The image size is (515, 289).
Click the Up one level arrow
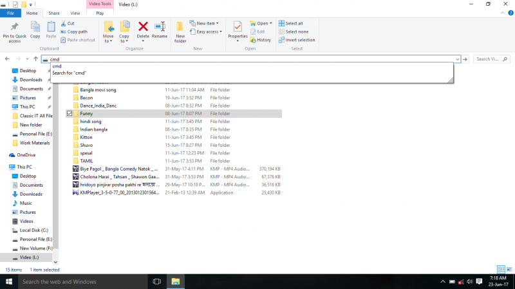pyautogui.click(x=36, y=59)
